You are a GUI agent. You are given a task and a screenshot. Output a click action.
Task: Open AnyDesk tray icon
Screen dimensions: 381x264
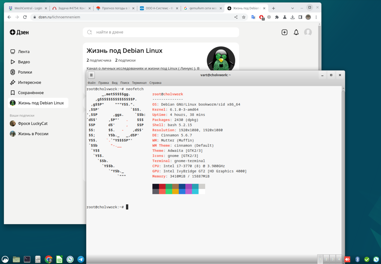click(x=347, y=259)
